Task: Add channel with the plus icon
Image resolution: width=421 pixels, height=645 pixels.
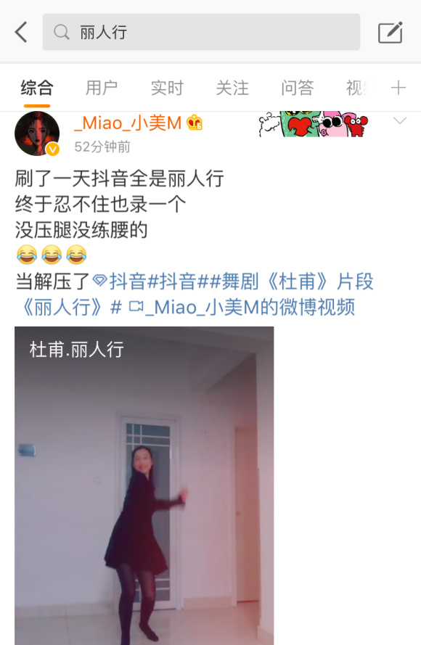Action: pyautogui.click(x=398, y=88)
